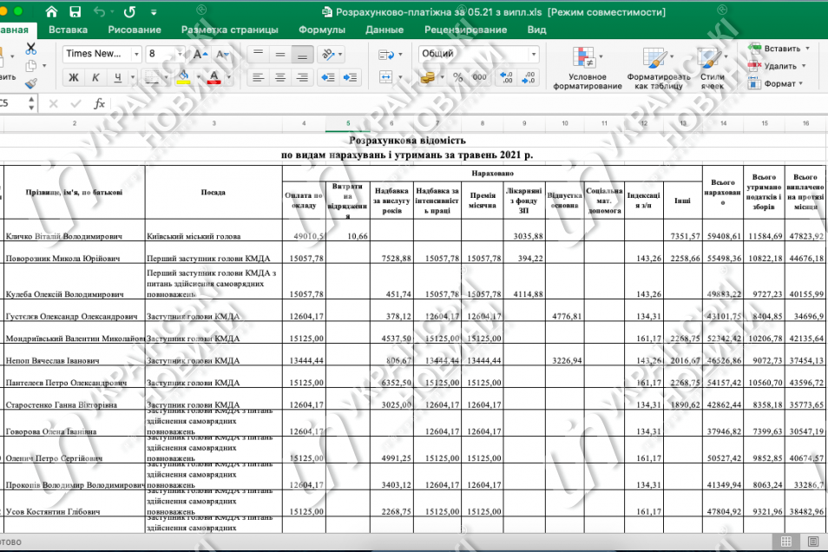Click the Удалить cells button
This screenshot has width=828, height=552.
pos(778,66)
